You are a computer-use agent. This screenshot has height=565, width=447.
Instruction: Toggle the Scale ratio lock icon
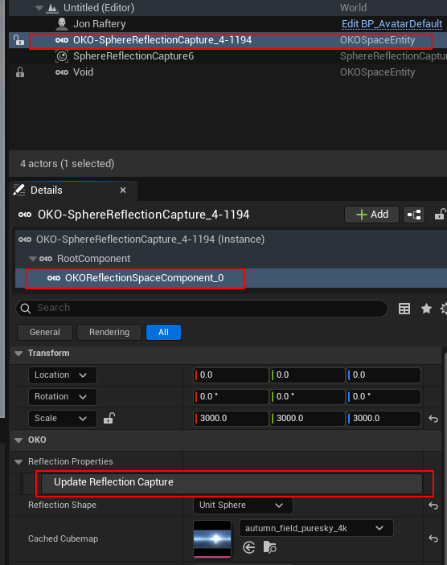[109, 419]
